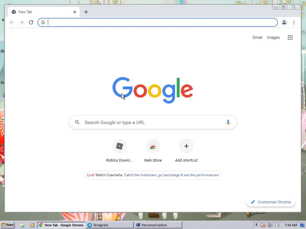Start voice search with microphone icon
The height and width of the screenshot is (229, 306).
228,122
